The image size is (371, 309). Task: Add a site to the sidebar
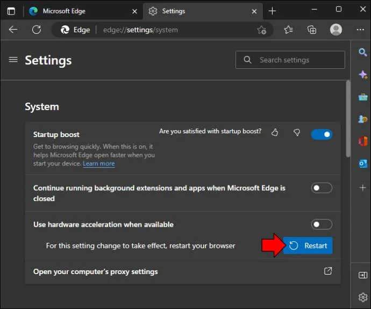tap(363, 188)
